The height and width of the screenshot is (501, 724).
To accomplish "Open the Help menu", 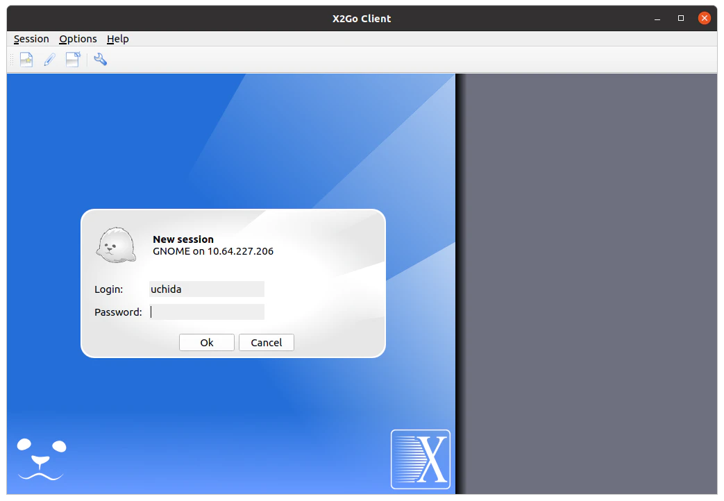I will [x=118, y=39].
